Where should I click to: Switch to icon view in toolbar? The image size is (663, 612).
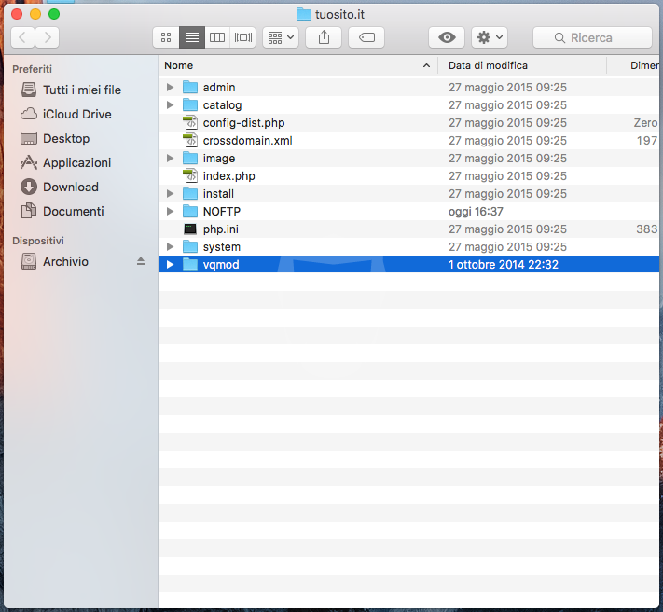tap(166, 37)
